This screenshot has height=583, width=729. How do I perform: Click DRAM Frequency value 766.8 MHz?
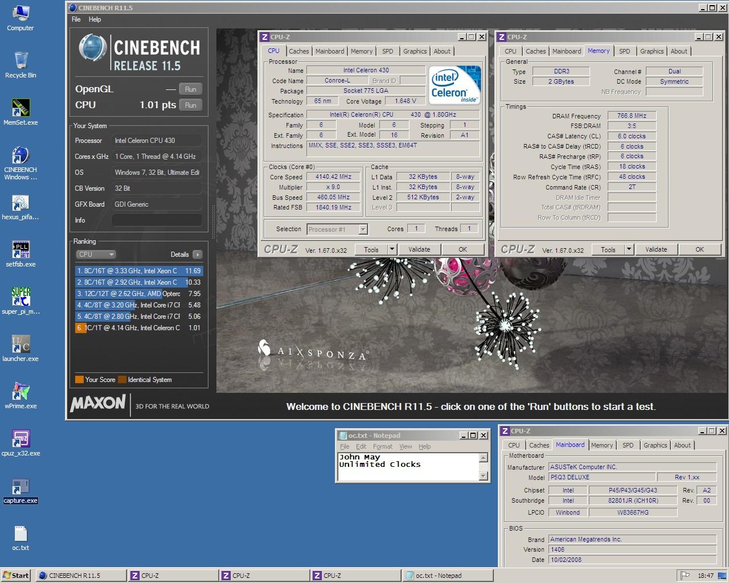[x=632, y=116]
